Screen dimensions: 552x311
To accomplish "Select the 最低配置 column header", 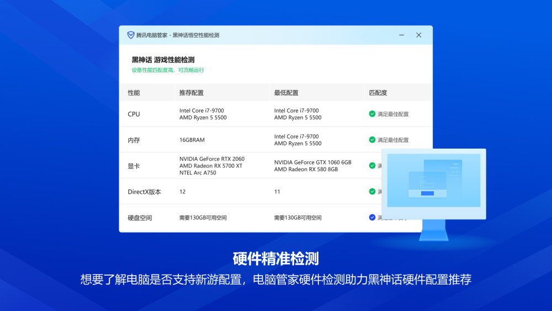I will 286,93.
